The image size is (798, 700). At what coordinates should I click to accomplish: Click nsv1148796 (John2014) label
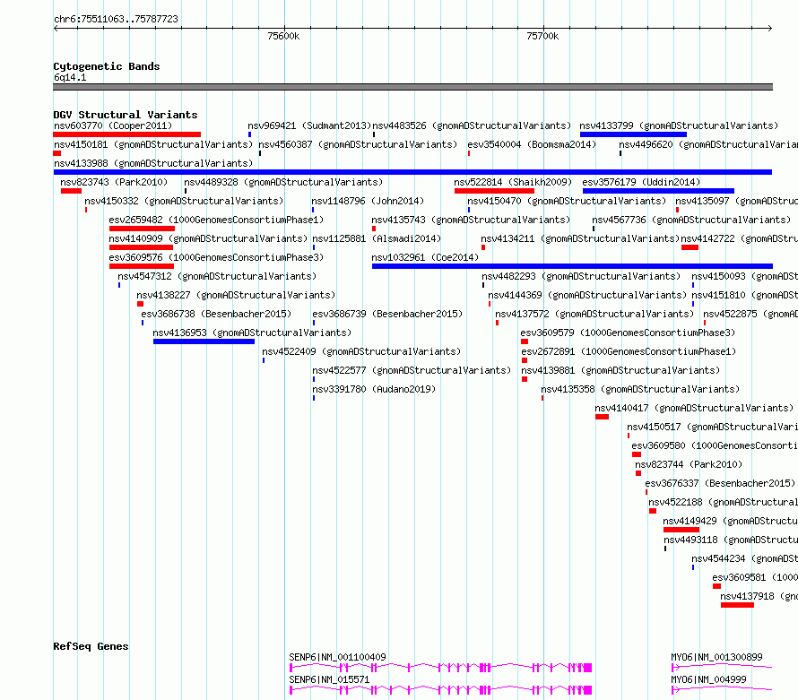[368, 201]
